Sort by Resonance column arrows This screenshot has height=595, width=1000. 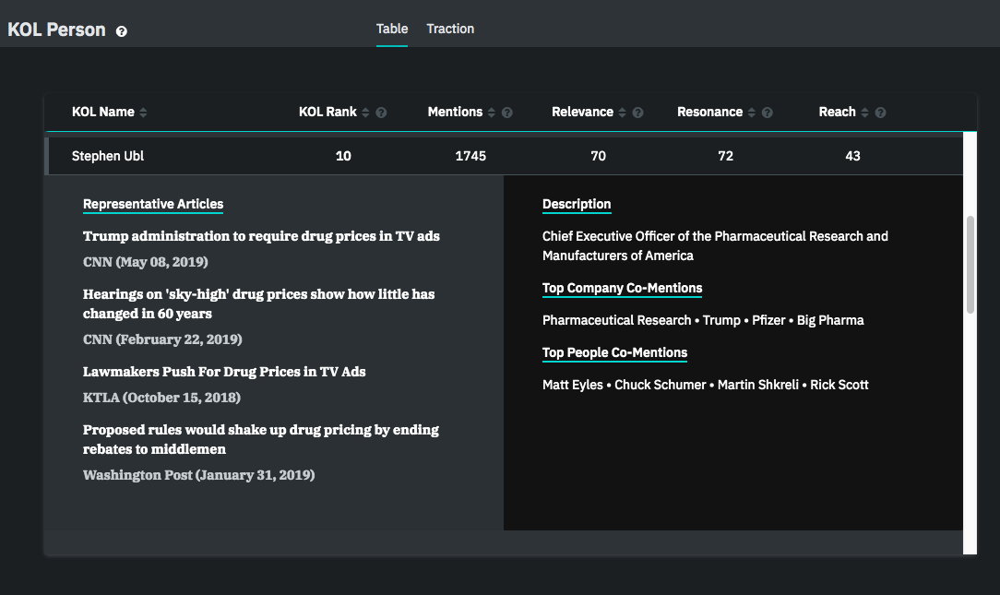pyautogui.click(x=752, y=113)
